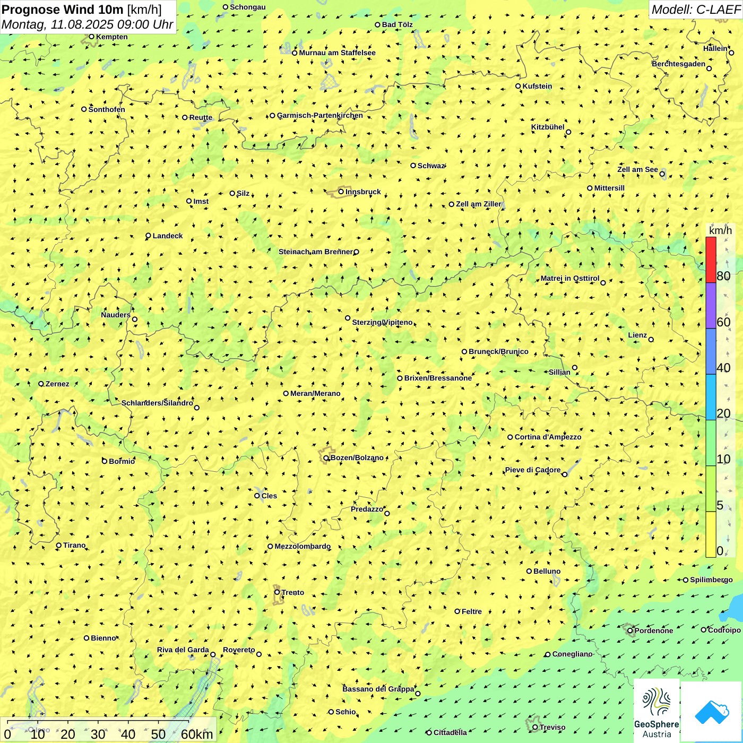Select the Bormio city label

(x=122, y=461)
